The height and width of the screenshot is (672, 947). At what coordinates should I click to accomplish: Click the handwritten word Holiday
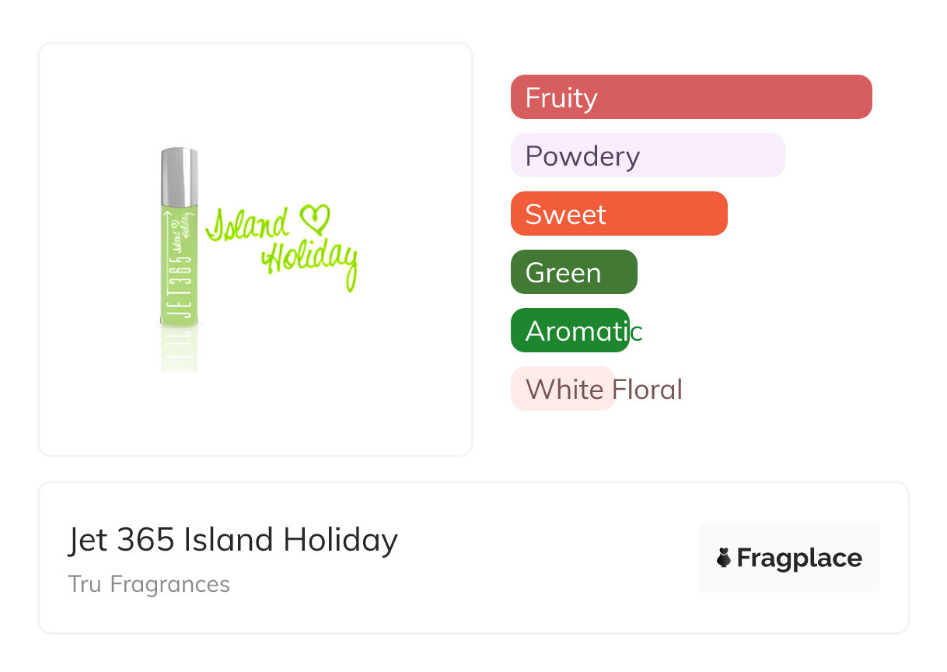(311, 261)
